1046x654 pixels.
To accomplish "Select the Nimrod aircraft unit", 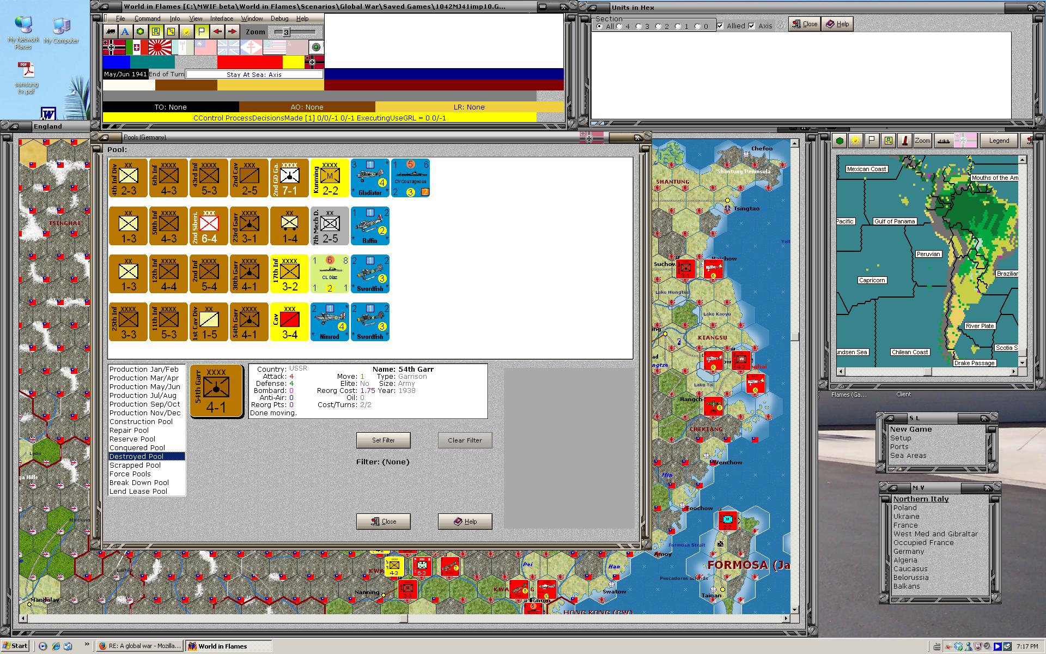I will 330,322.
